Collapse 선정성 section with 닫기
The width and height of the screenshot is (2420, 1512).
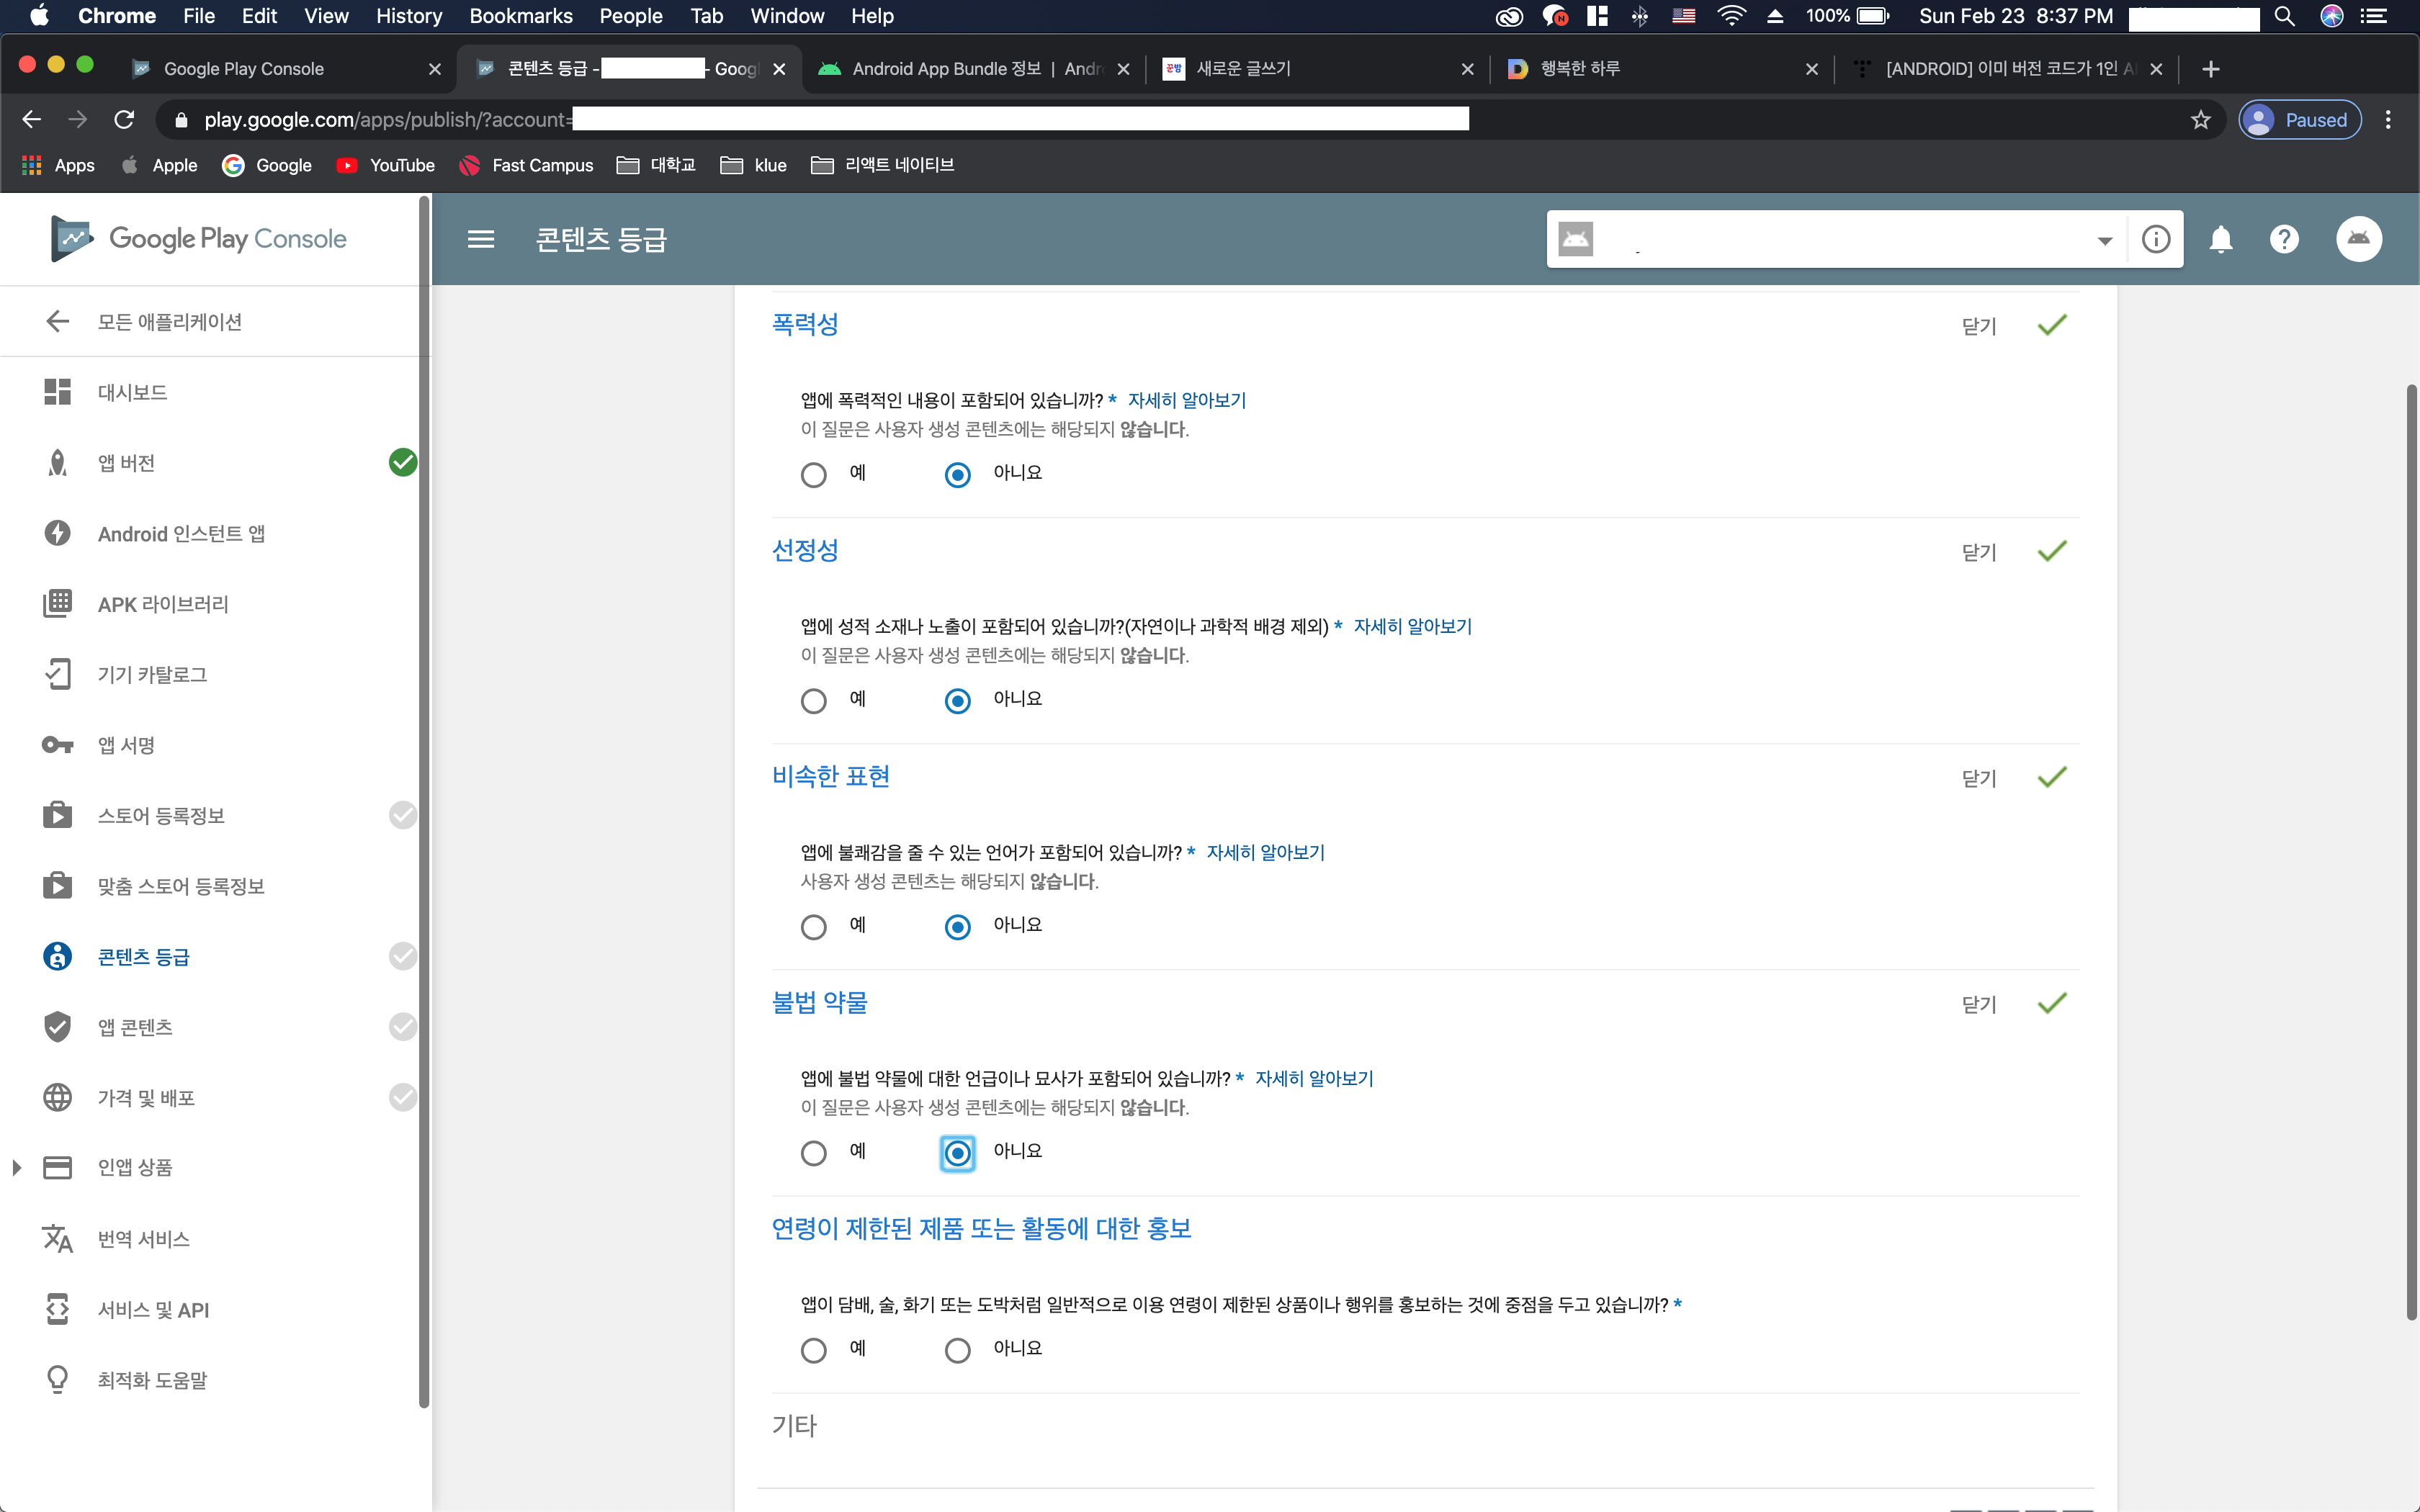pos(1978,552)
